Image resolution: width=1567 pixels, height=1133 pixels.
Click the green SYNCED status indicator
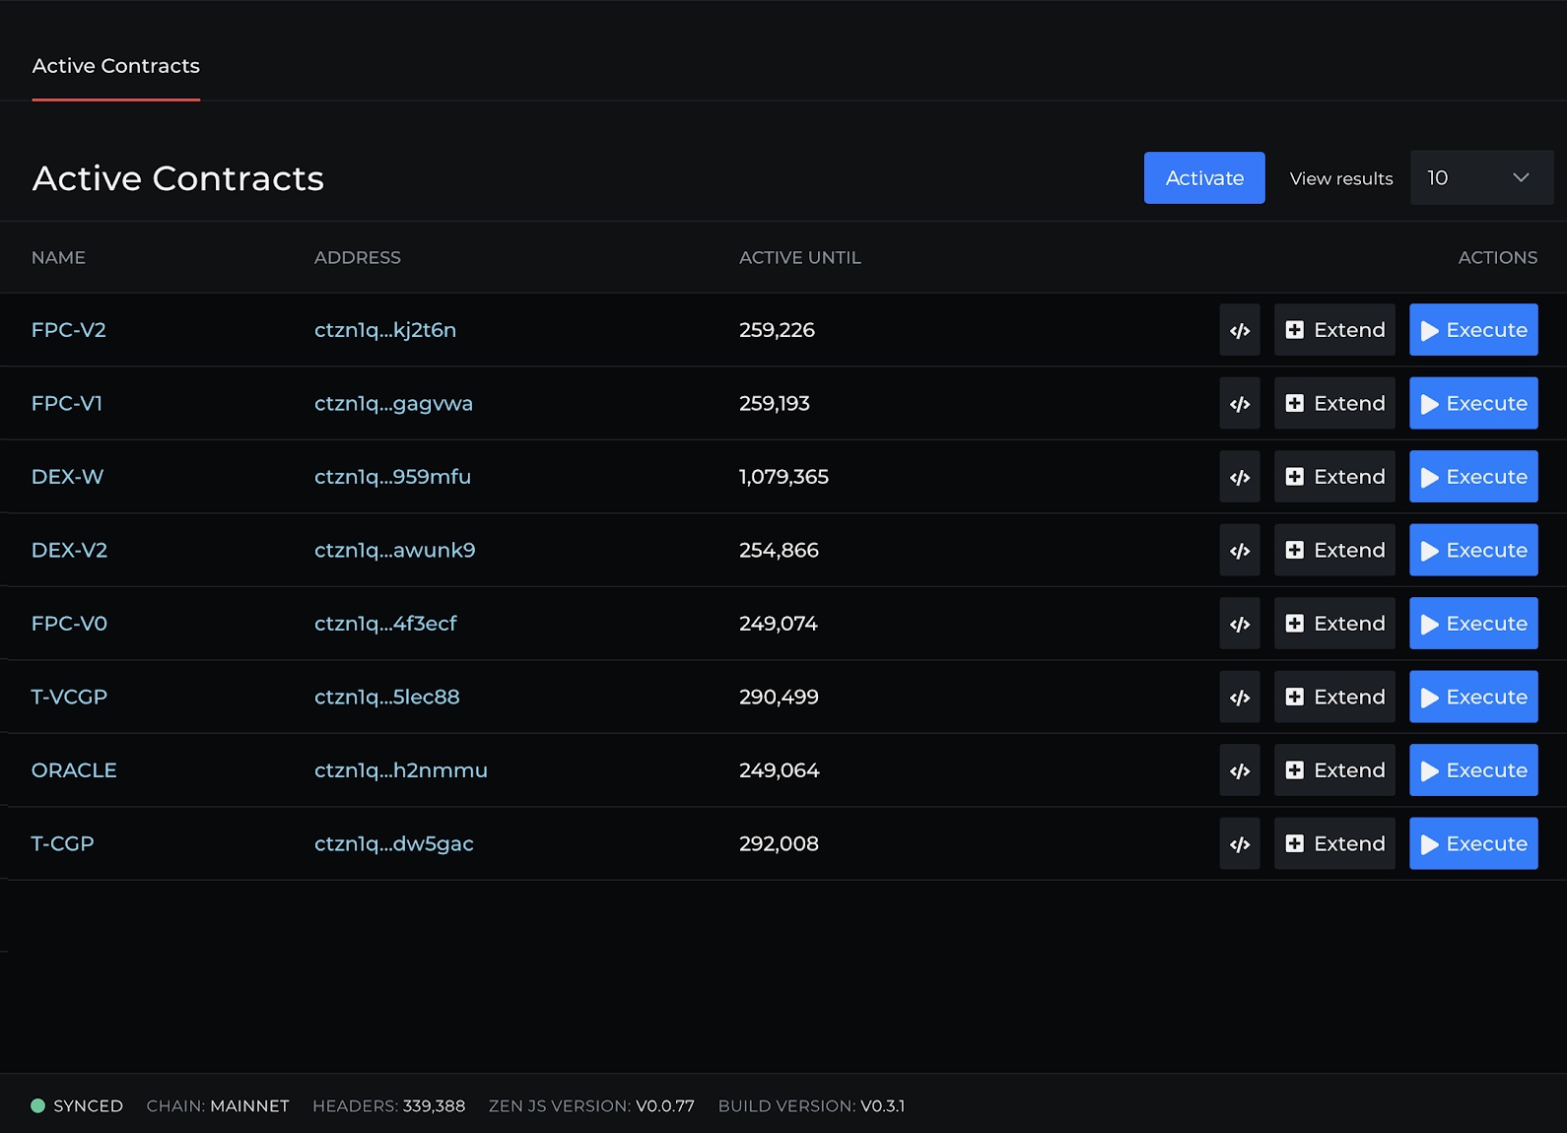pos(38,1105)
